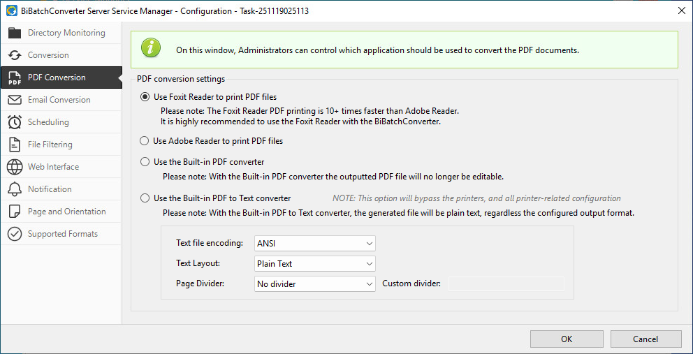Click the Directory Monitoring folder icon
This screenshot has height=354, width=693.
15,33
